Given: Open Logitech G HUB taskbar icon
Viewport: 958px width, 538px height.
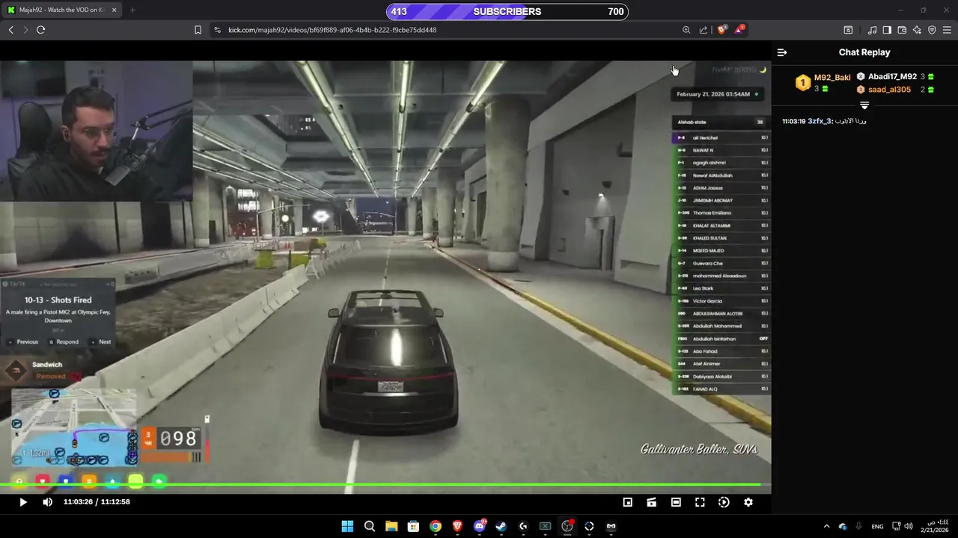Looking at the screenshot, I should pyautogui.click(x=523, y=526).
